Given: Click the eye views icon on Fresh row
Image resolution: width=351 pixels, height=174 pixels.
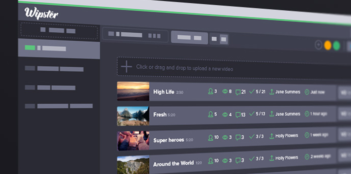Looking at the screenshot, I should [225, 115].
